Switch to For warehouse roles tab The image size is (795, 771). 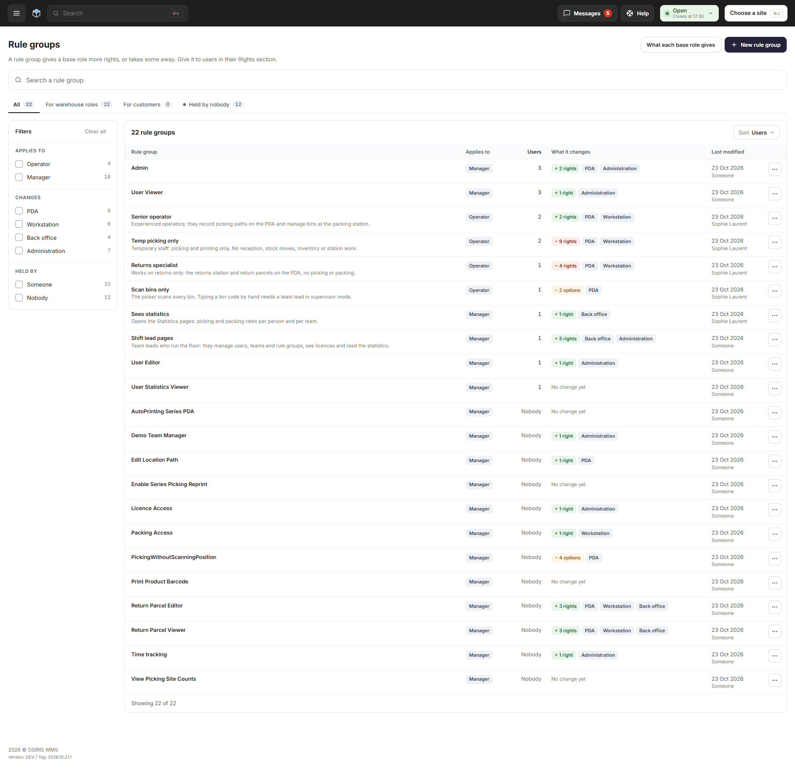point(78,104)
